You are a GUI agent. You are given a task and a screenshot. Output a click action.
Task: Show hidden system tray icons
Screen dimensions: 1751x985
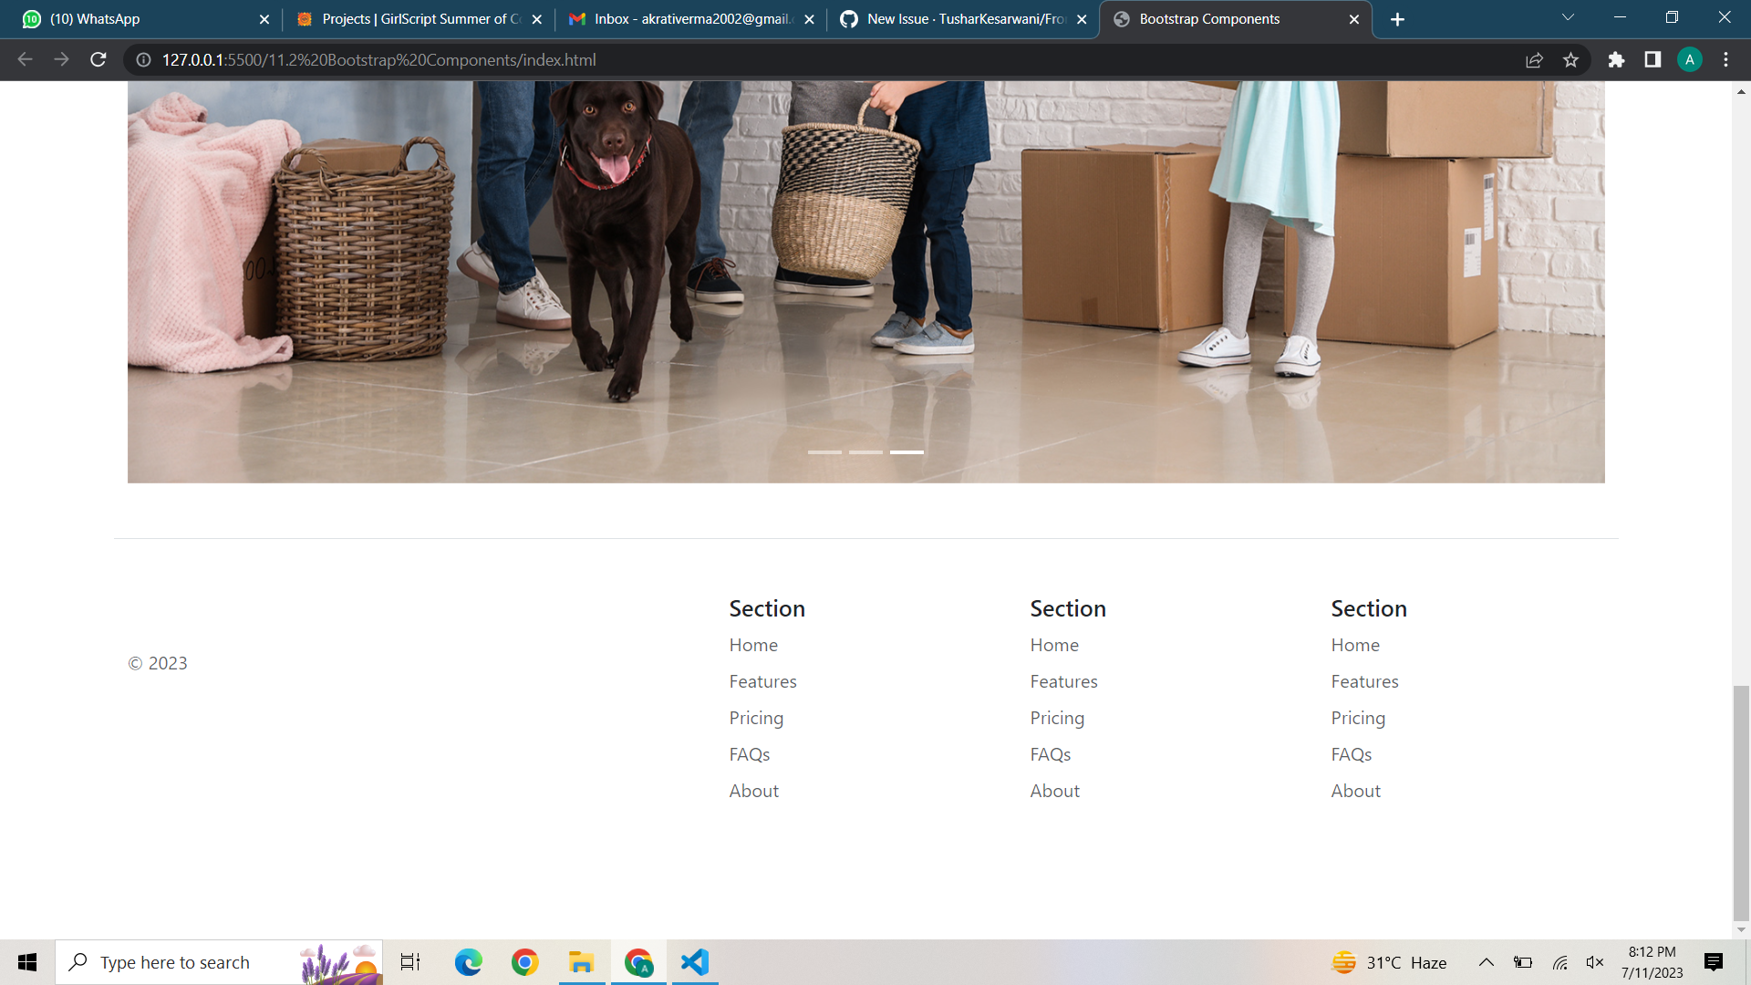point(1486,962)
